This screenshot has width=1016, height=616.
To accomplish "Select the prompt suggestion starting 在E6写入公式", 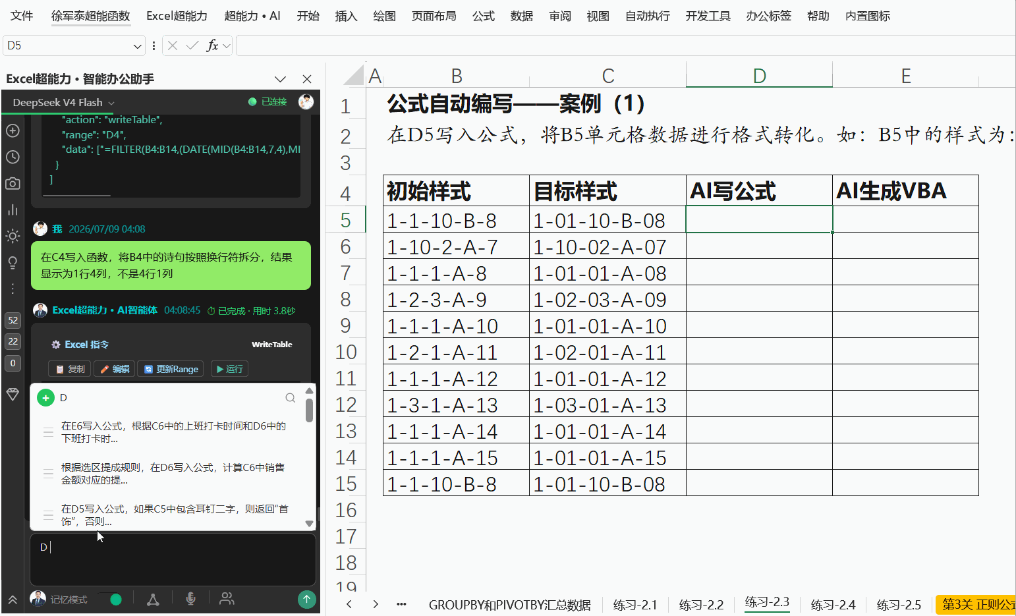I will [x=173, y=432].
